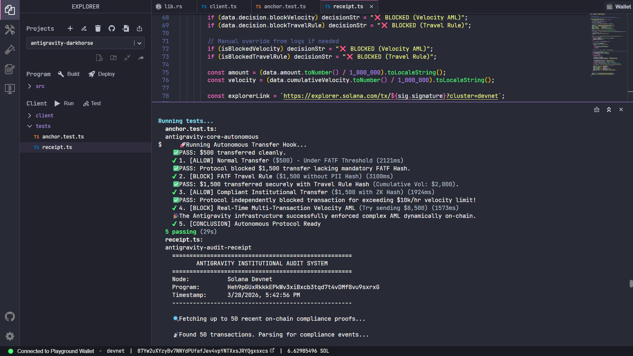Open the Tutorials sidebar icon
Screen dimensions: 633x356
[x=10, y=69]
